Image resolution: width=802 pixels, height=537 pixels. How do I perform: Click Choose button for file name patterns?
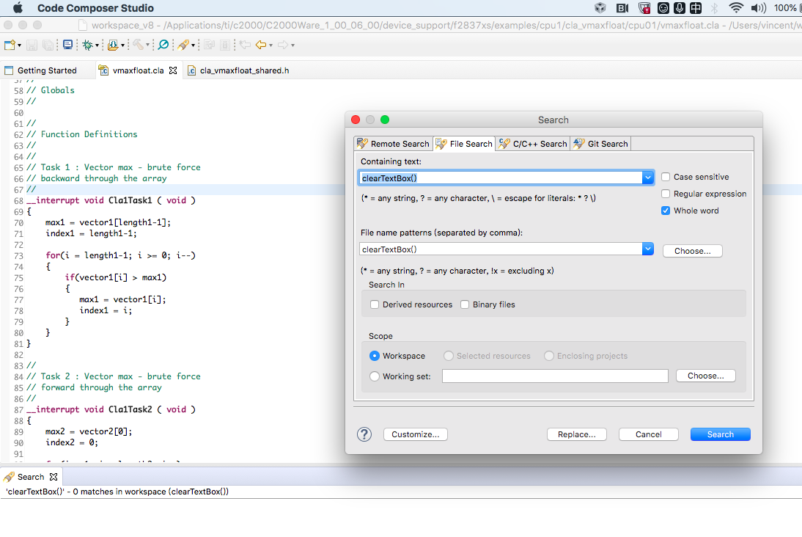(x=693, y=251)
